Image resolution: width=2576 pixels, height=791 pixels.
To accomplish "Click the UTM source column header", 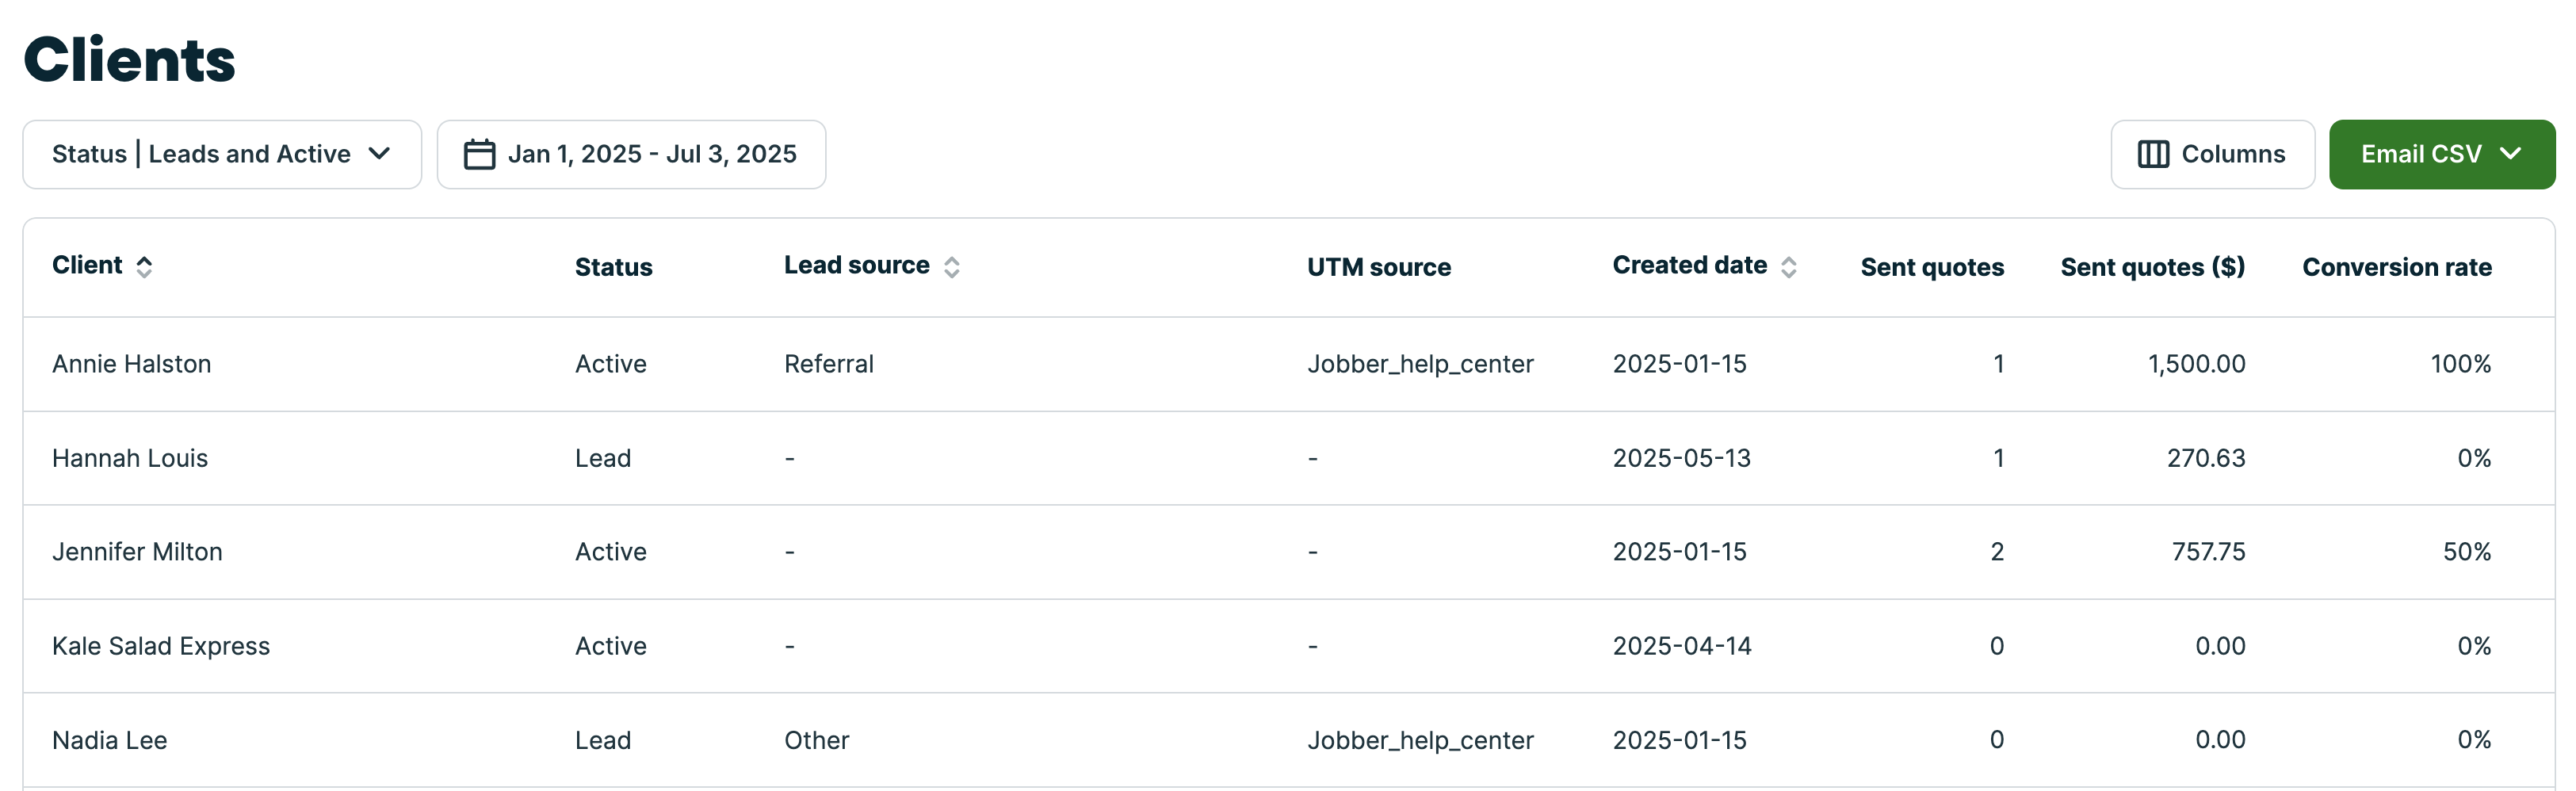I will 1378,267.
